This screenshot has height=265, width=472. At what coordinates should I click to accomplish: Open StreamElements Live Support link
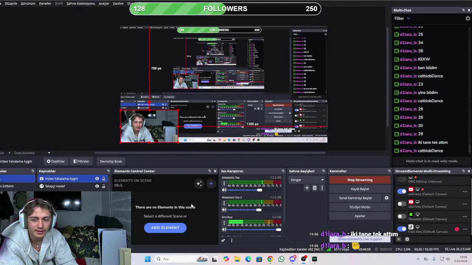pyautogui.click(x=360, y=239)
